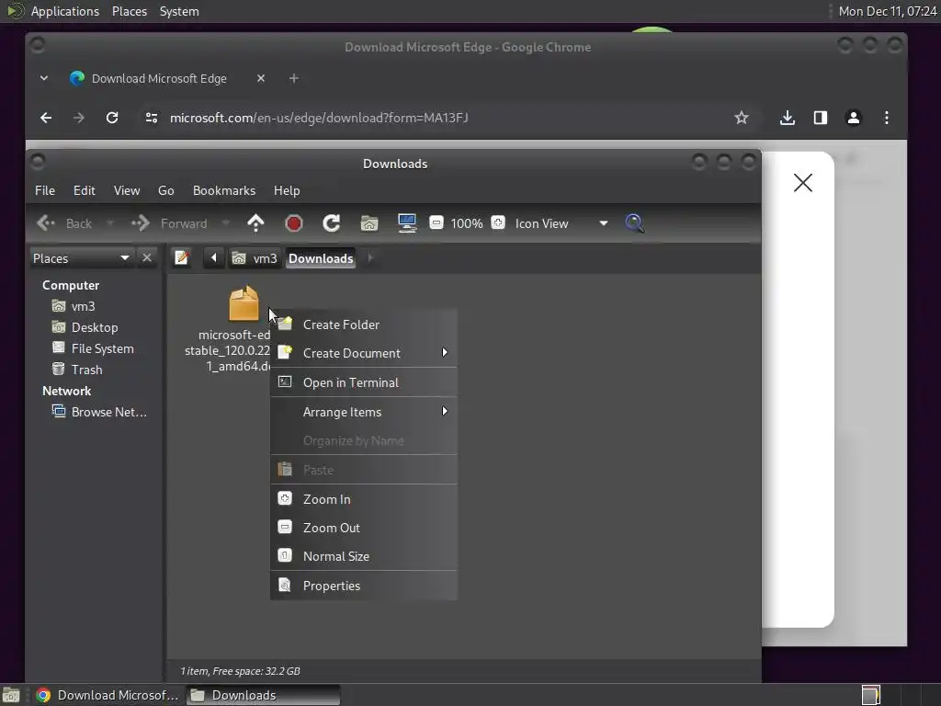Click the Downloads taskbar button
Screen dimensions: 941x706
click(x=263, y=695)
